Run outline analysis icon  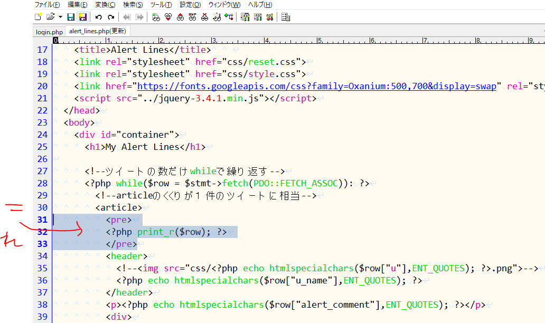click(x=229, y=17)
